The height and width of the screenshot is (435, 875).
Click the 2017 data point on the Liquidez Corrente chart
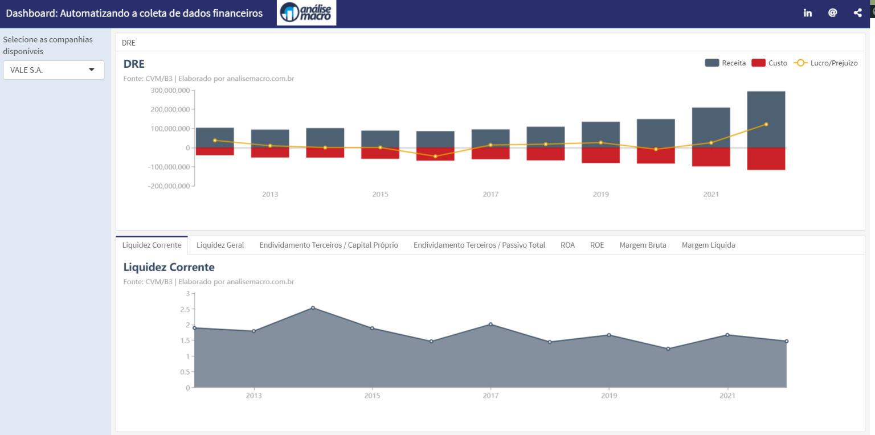coord(490,325)
